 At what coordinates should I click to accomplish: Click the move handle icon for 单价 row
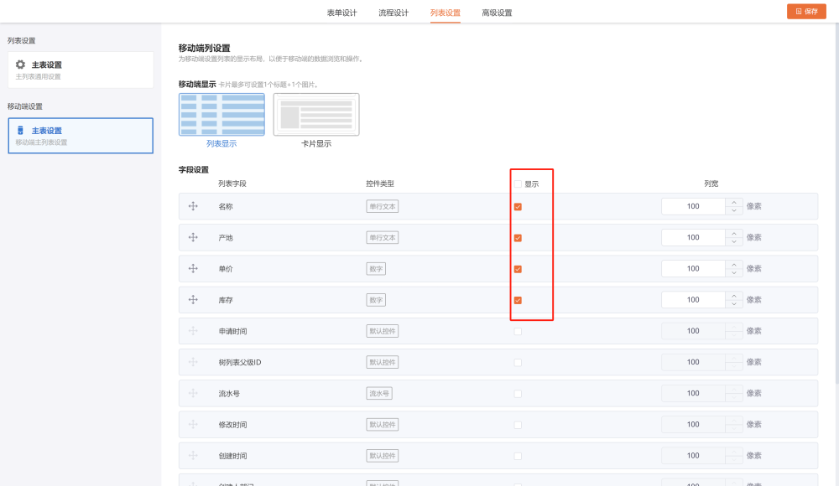[x=193, y=268]
